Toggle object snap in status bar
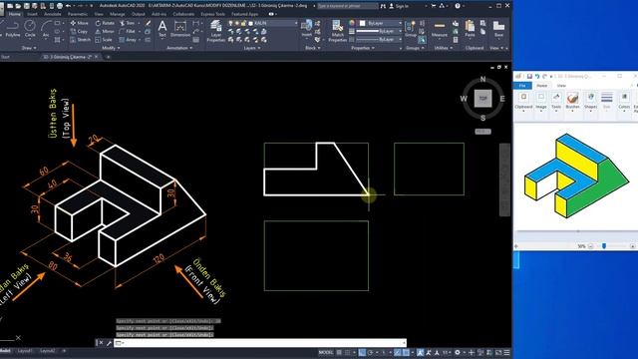Image resolution: width=638 pixels, height=359 pixels. pyautogui.click(x=406, y=352)
